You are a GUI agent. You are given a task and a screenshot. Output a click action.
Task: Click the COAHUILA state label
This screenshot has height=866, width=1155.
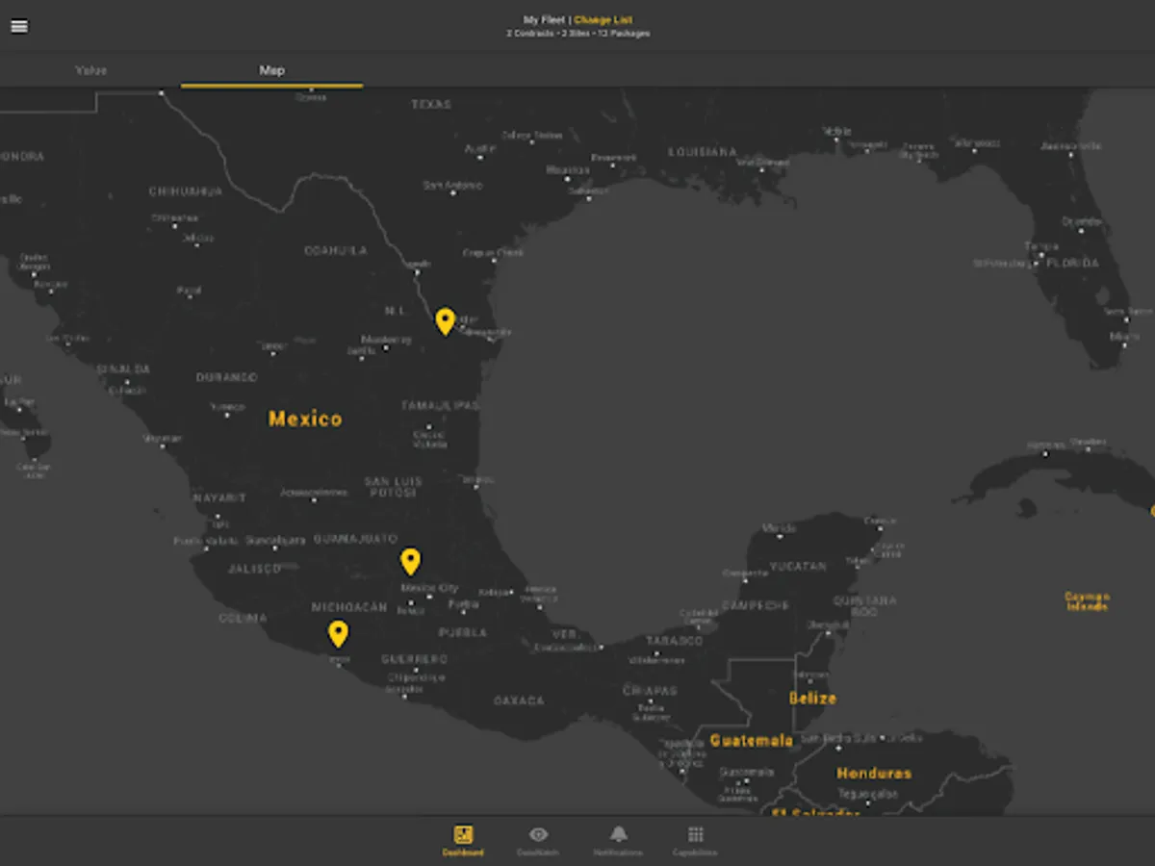tap(336, 250)
